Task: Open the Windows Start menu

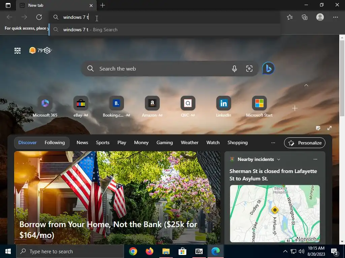Action: [x=8, y=251]
